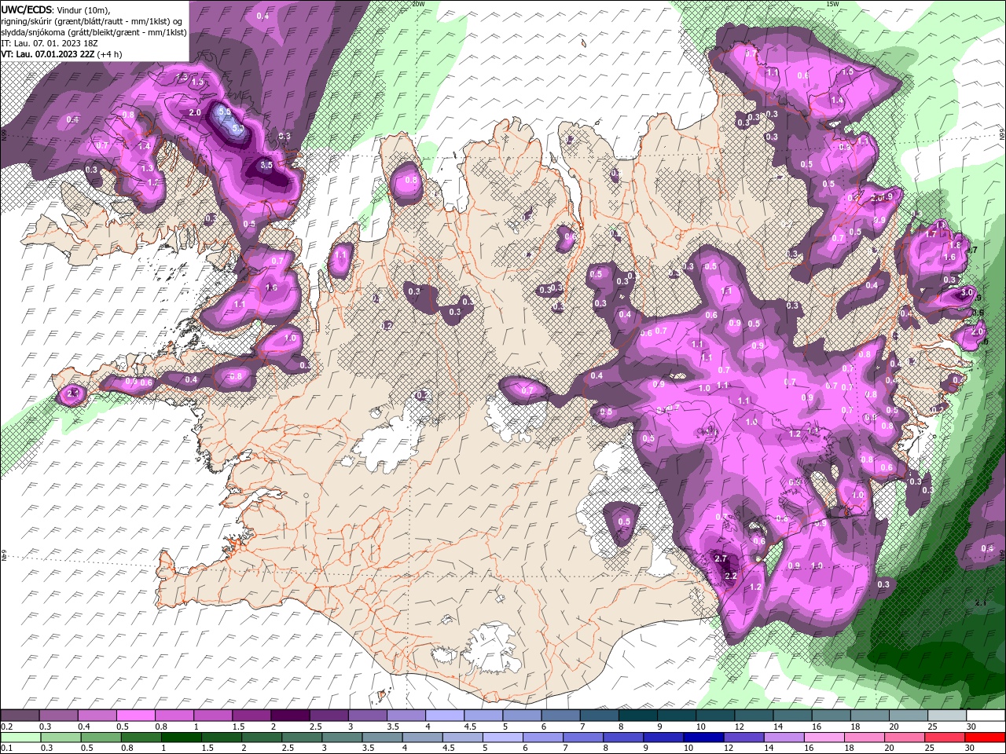This screenshot has height=754, width=1006.
Task: Click the 5.5 snowfall value on the map
Action: (x=225, y=112)
